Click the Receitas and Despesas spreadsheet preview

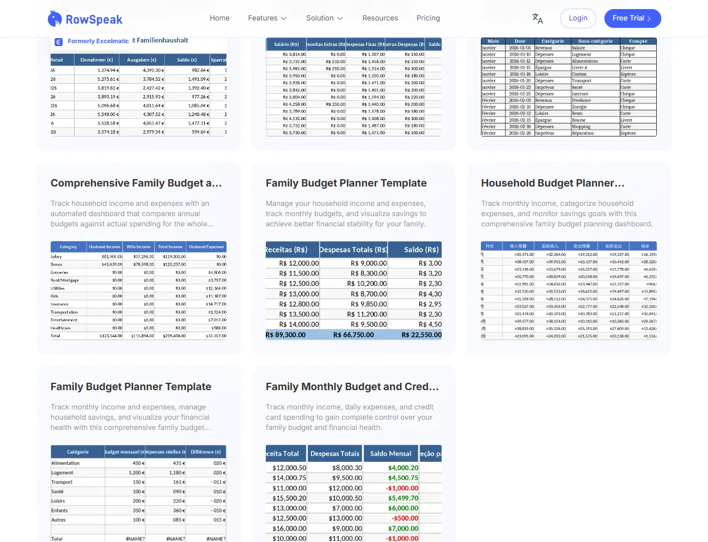point(353,290)
